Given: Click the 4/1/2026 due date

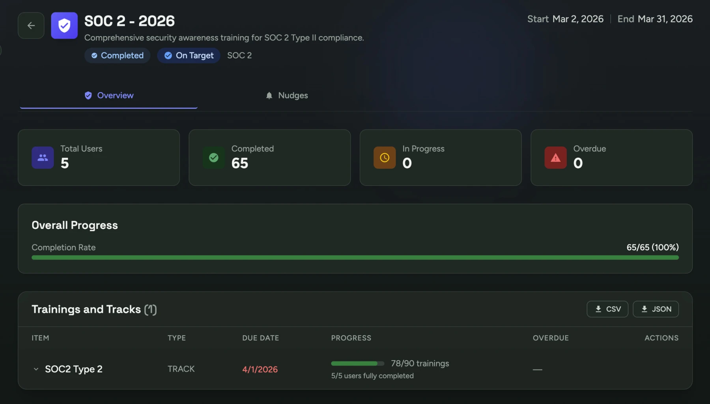Looking at the screenshot, I should 260,369.
